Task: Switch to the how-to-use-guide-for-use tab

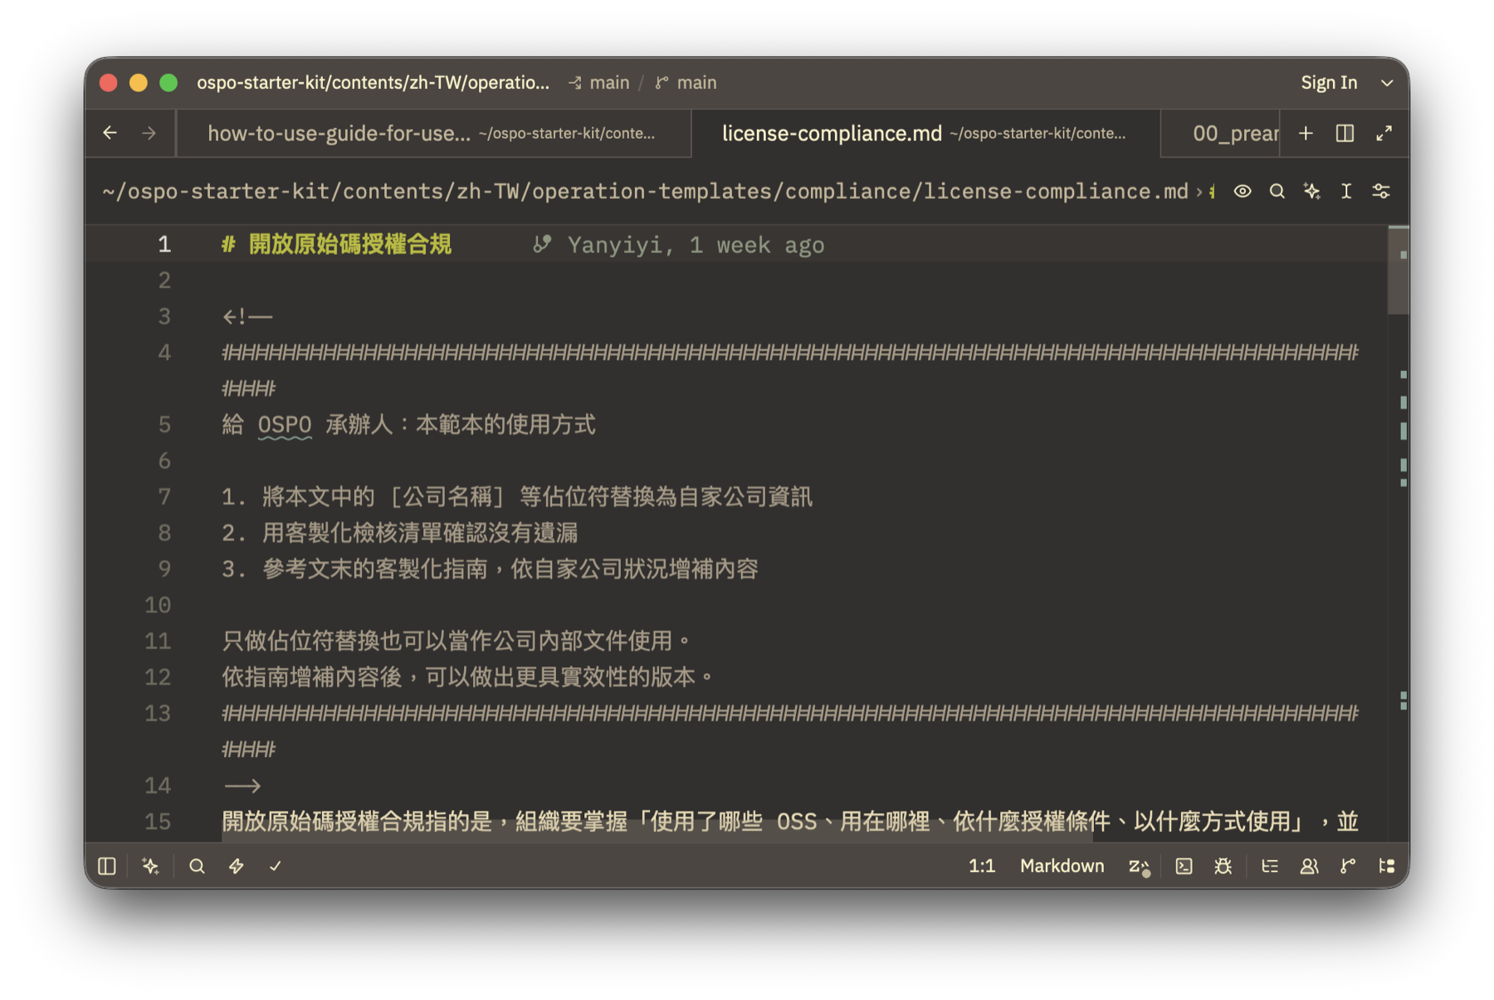Action: 433,134
